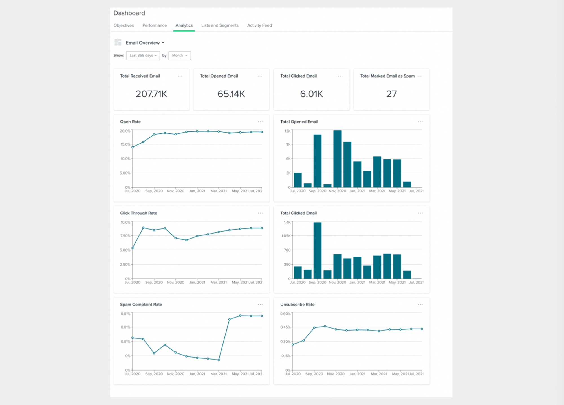The image size is (564, 405).
Task: Click the 207.71K Total Received Email value
Action: (151, 94)
